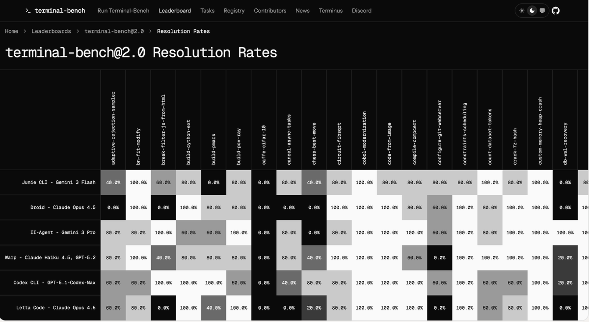The image size is (589, 322).
Task: Visit the Contributors page
Action: click(270, 10)
